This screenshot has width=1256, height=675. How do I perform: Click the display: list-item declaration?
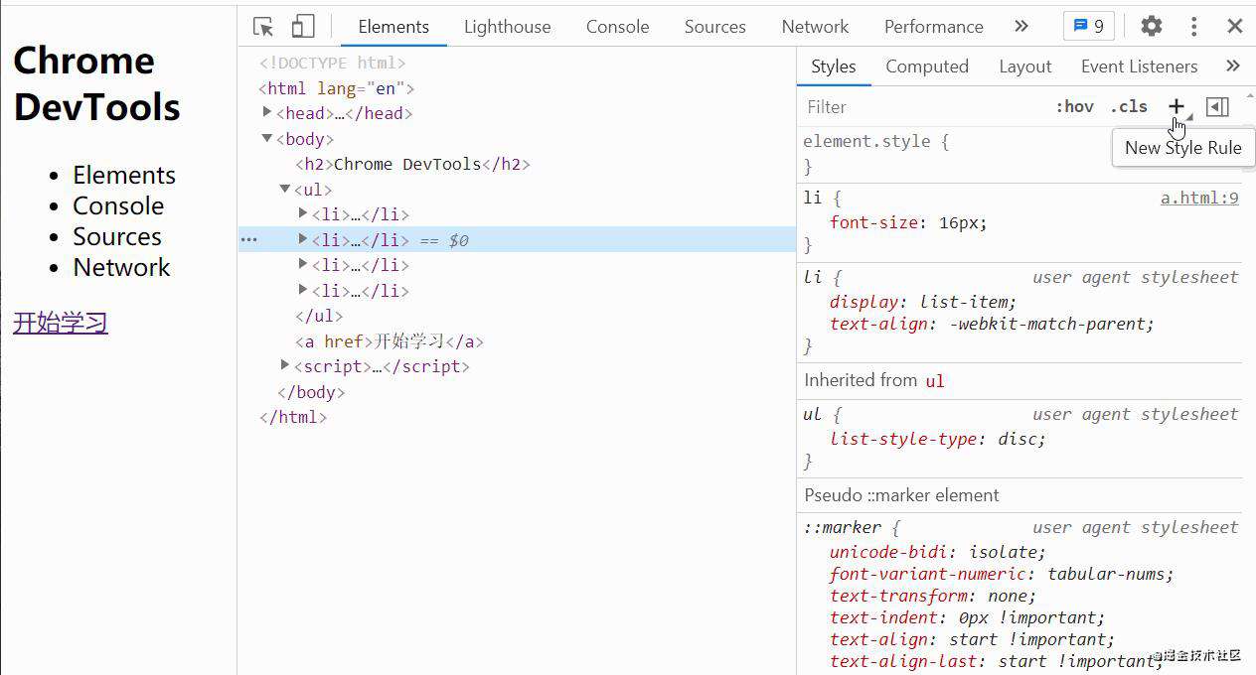click(923, 302)
